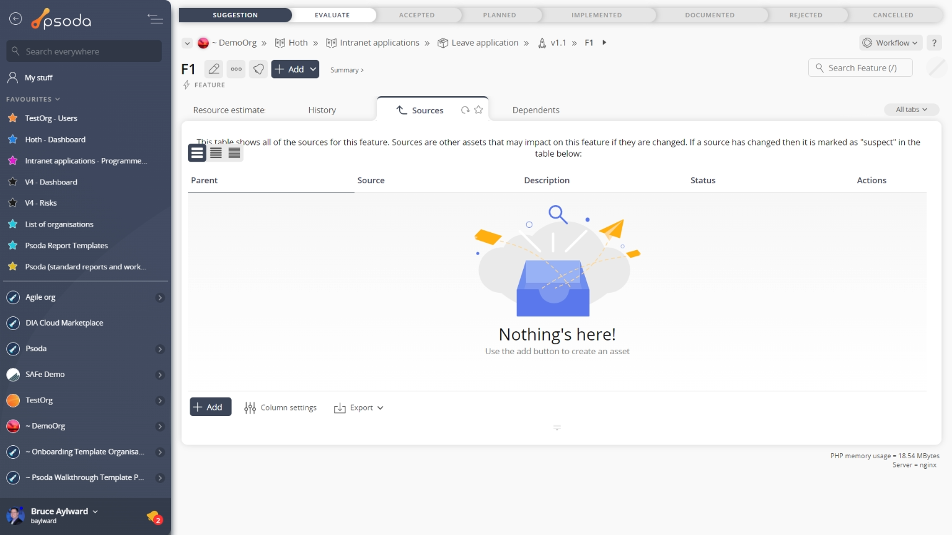Select the compact row spacing view
Image resolution: width=952 pixels, height=535 pixels.
tap(234, 152)
